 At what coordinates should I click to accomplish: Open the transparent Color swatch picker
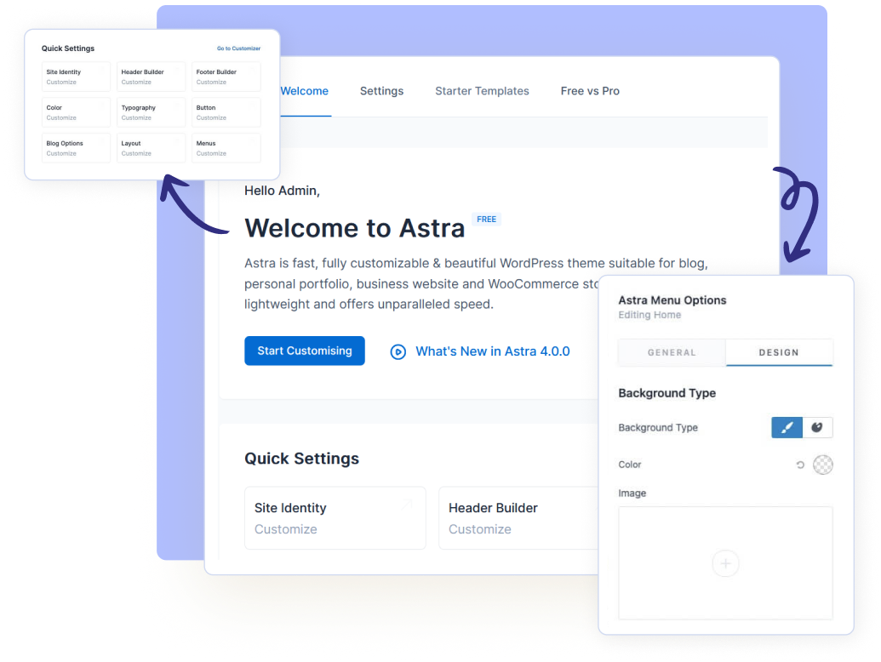tap(822, 465)
